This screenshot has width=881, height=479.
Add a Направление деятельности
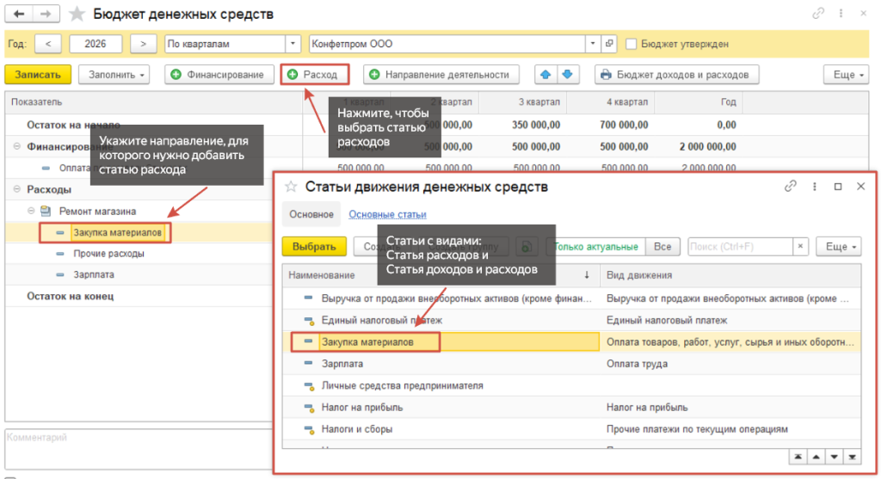pyautogui.click(x=441, y=75)
